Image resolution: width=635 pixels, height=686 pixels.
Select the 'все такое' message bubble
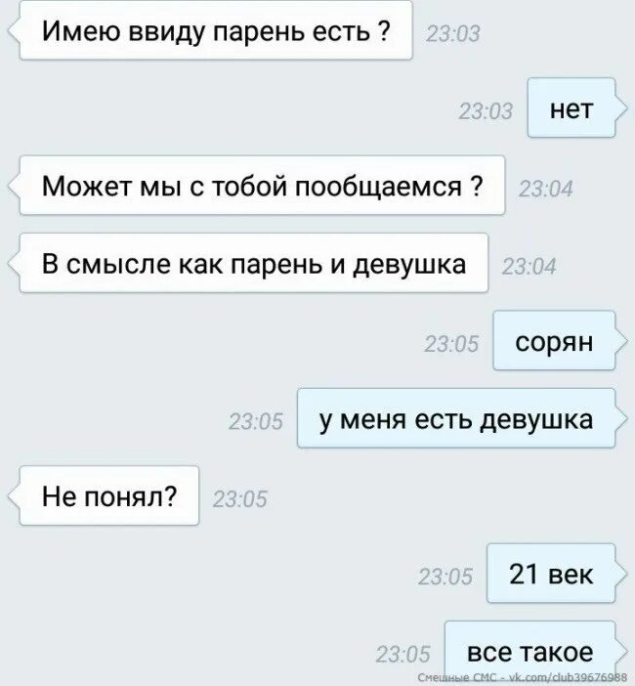[530, 651]
